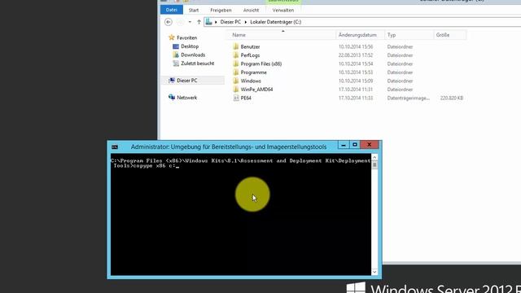
Task: Click the drive icon in address bar
Action: click(208, 22)
